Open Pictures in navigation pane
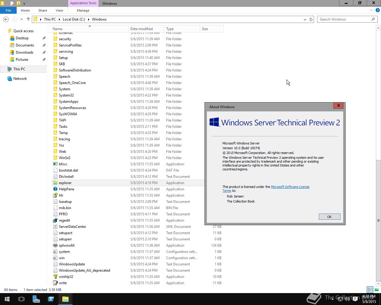Viewport: 381px width, 305px height. click(22, 60)
